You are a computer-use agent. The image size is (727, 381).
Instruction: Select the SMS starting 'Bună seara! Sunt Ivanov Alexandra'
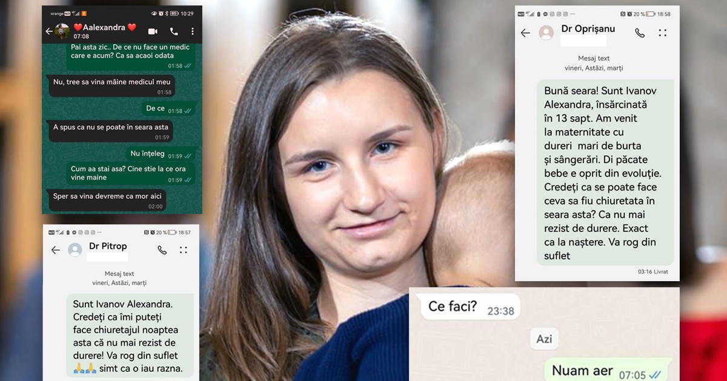pos(605,172)
